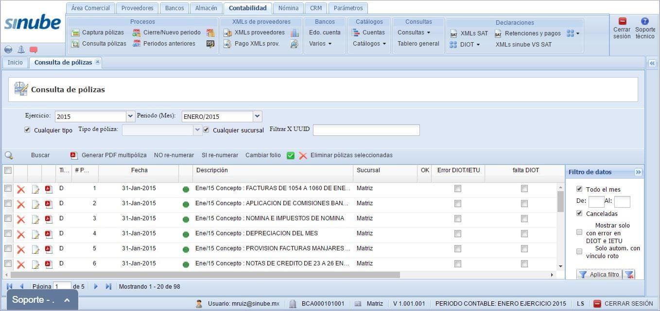Open the Consultas dropdown menu

pyautogui.click(x=414, y=33)
